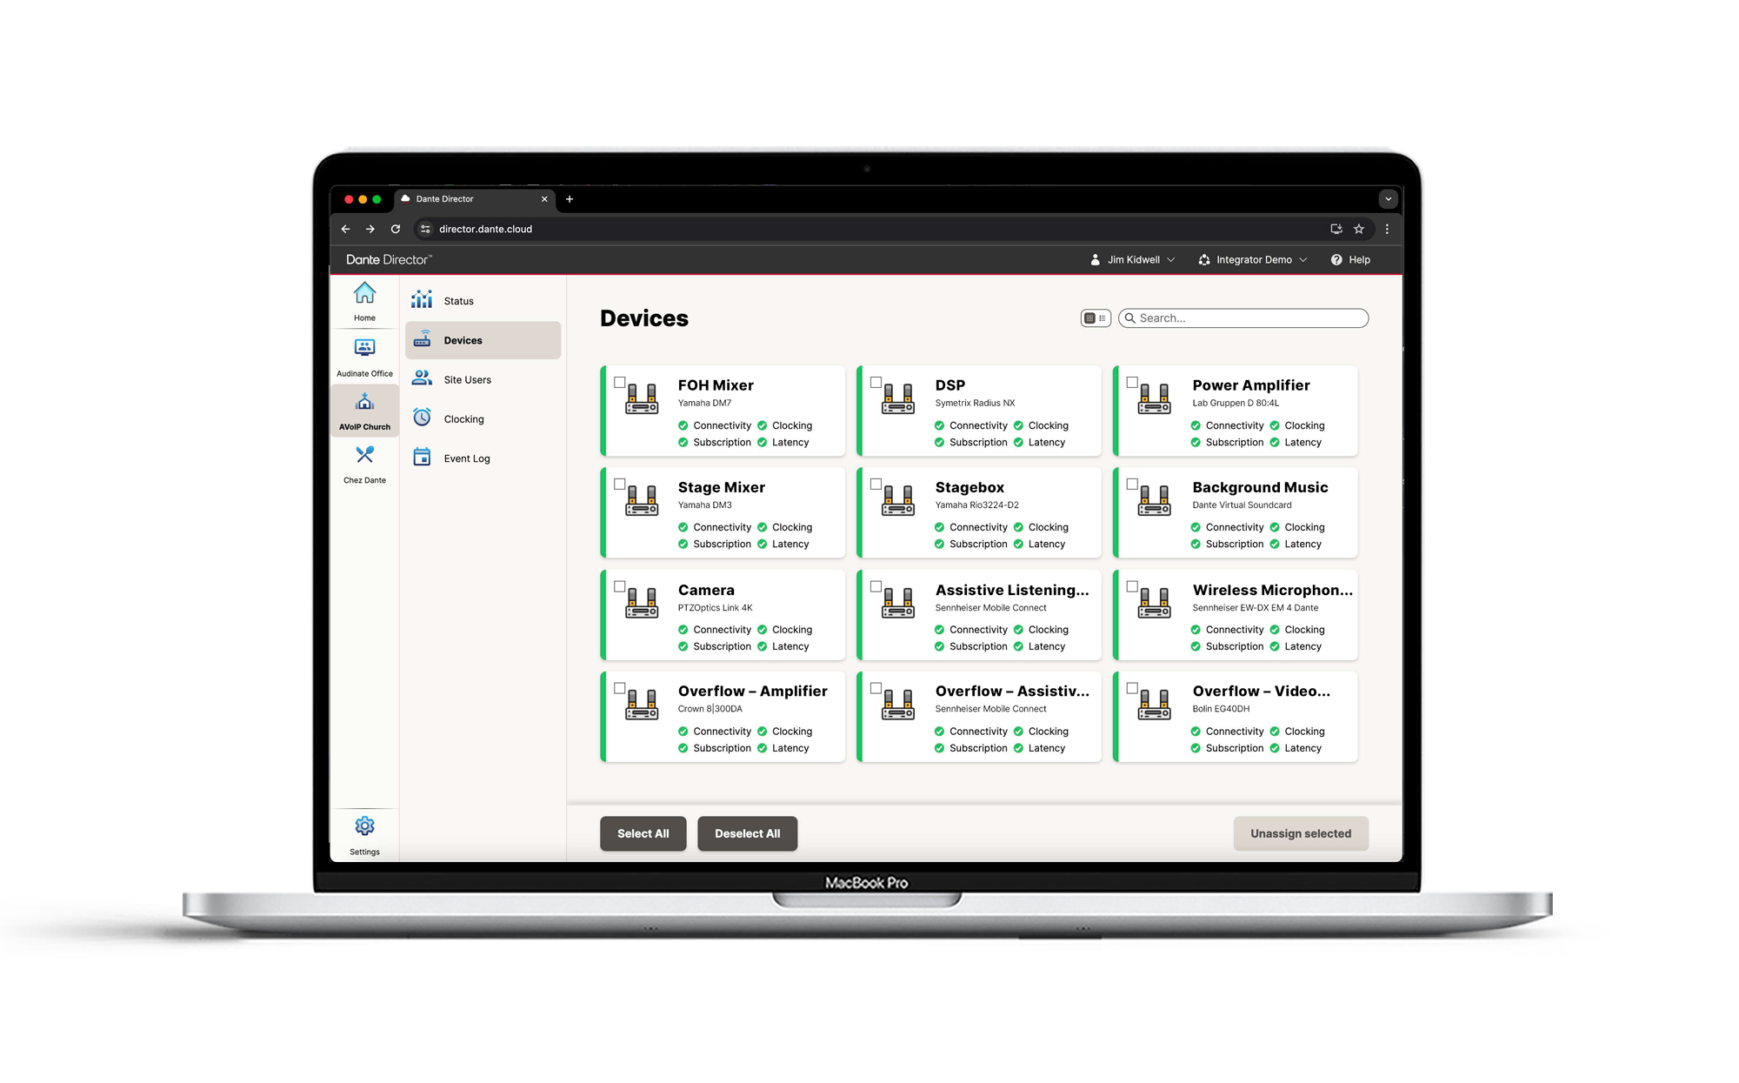Open the Overflow – Video device title
Screen dimensions: 1739x1083
pyautogui.click(x=1261, y=691)
